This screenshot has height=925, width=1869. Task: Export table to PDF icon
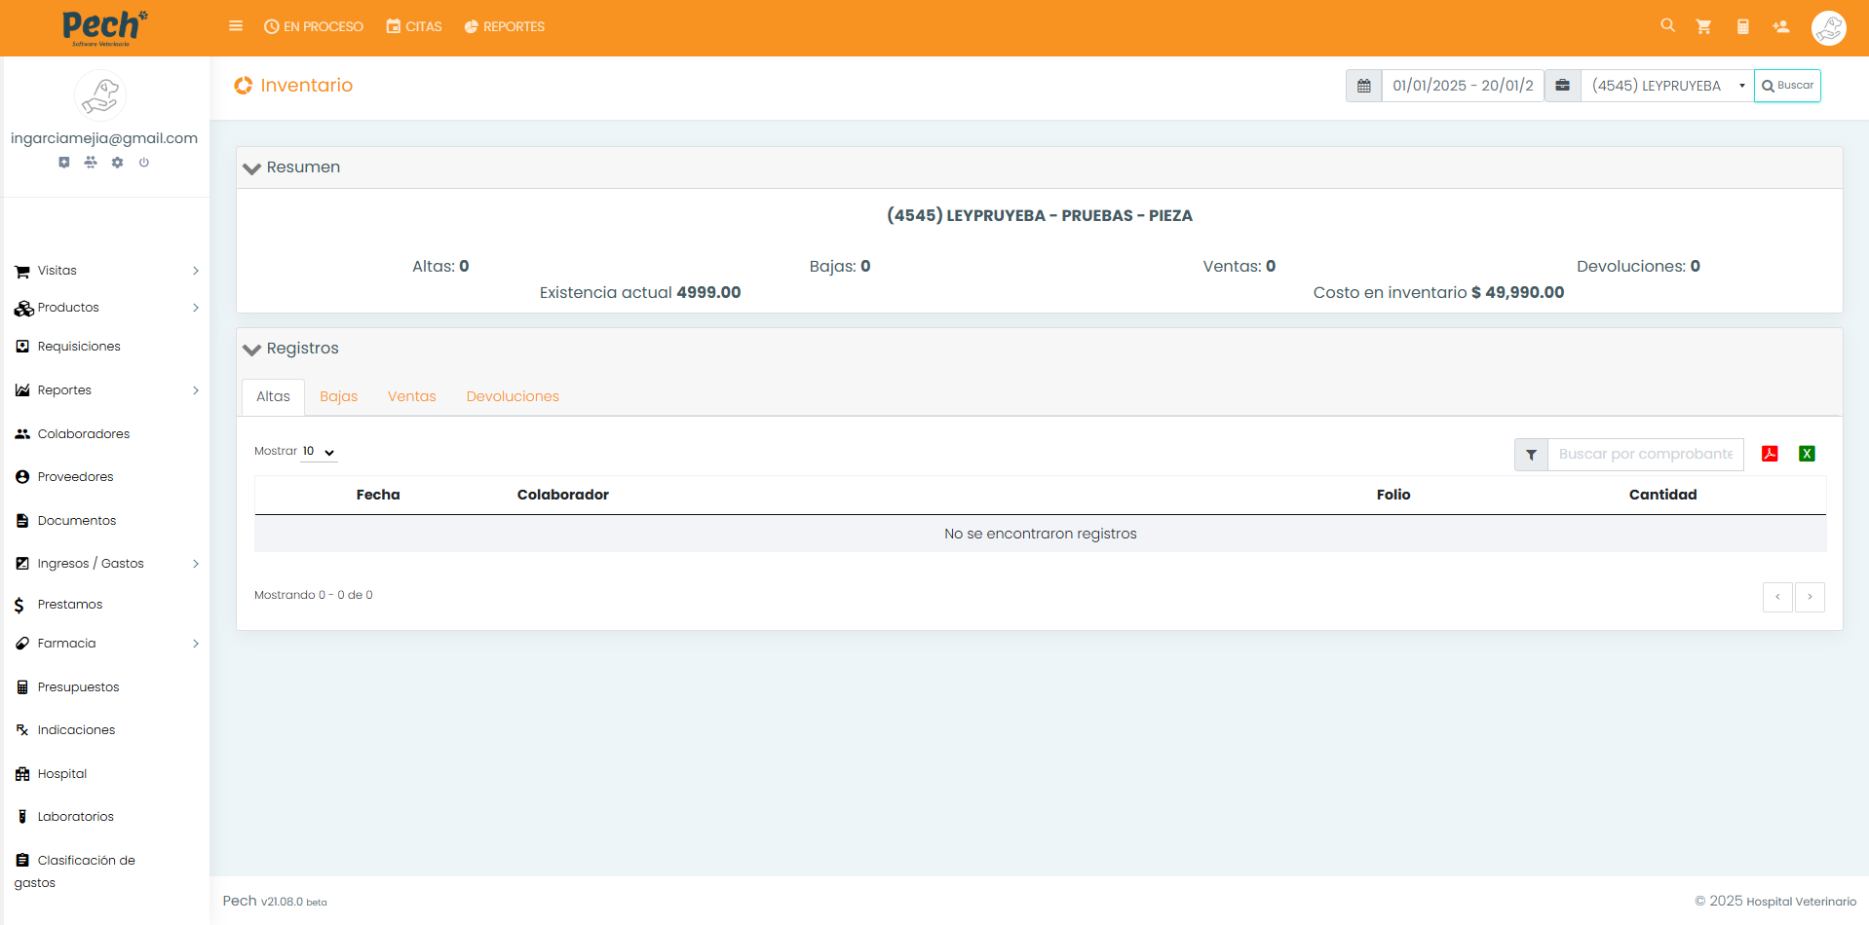click(x=1770, y=454)
